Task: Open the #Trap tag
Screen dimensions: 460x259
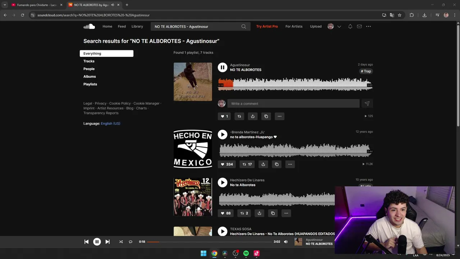Action: (x=366, y=71)
